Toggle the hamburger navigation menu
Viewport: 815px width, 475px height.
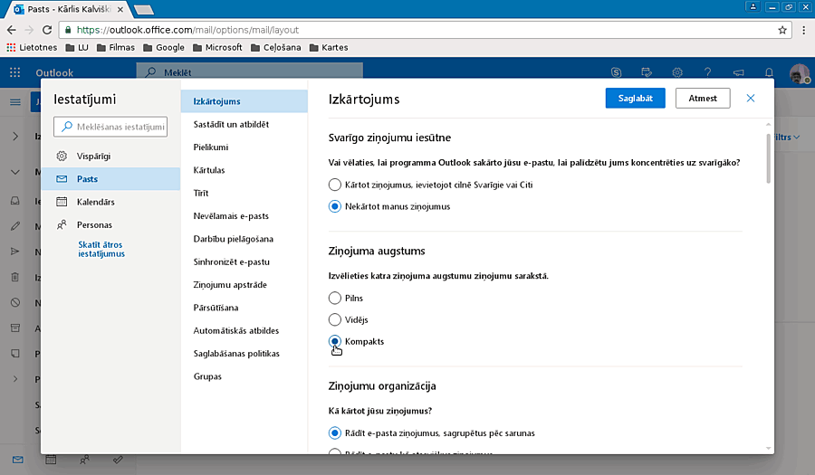(x=15, y=101)
